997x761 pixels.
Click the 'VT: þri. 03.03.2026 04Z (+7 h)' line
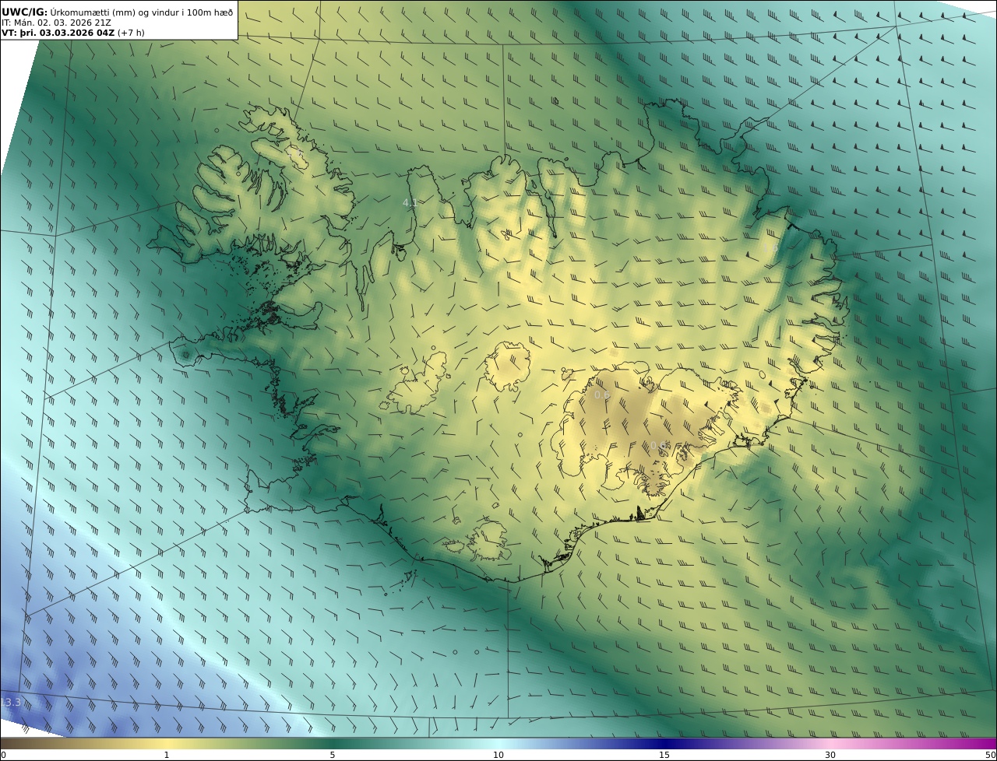(72, 33)
